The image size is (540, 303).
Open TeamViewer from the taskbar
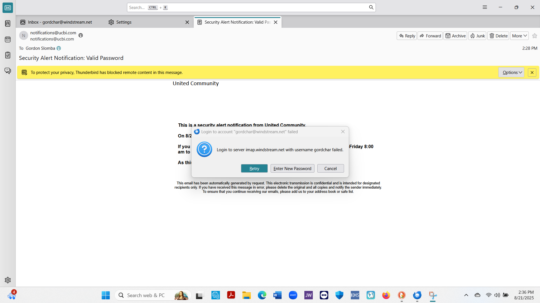pos(324,295)
